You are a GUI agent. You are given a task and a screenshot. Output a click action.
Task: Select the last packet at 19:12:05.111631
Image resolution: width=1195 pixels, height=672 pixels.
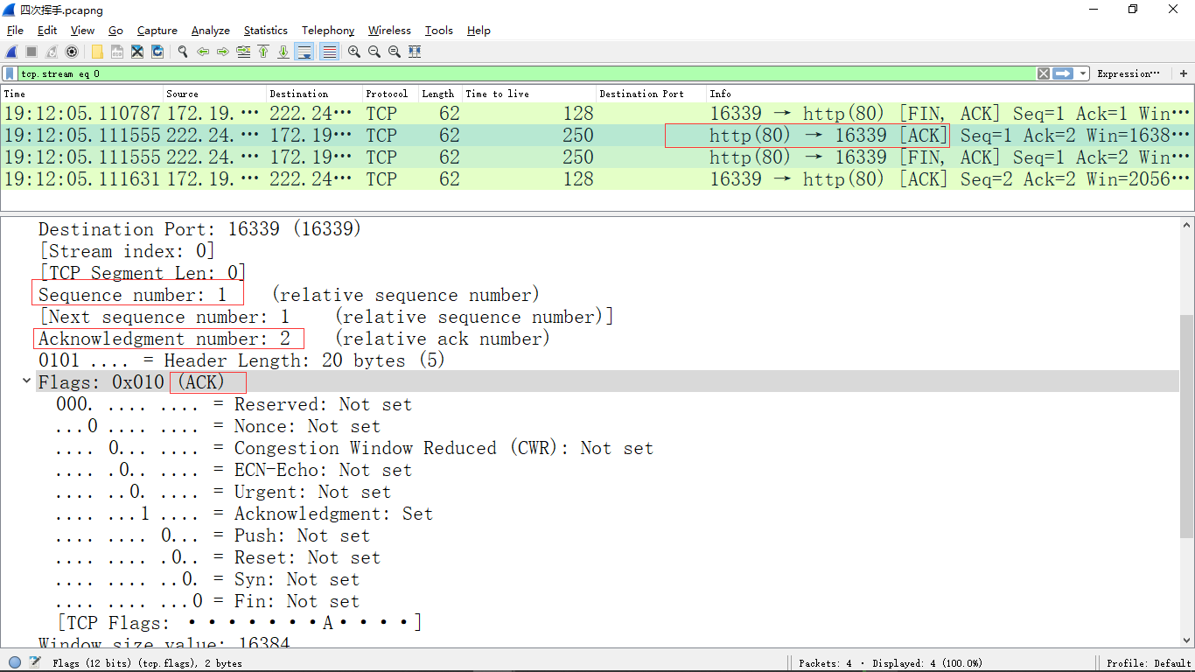click(x=597, y=178)
